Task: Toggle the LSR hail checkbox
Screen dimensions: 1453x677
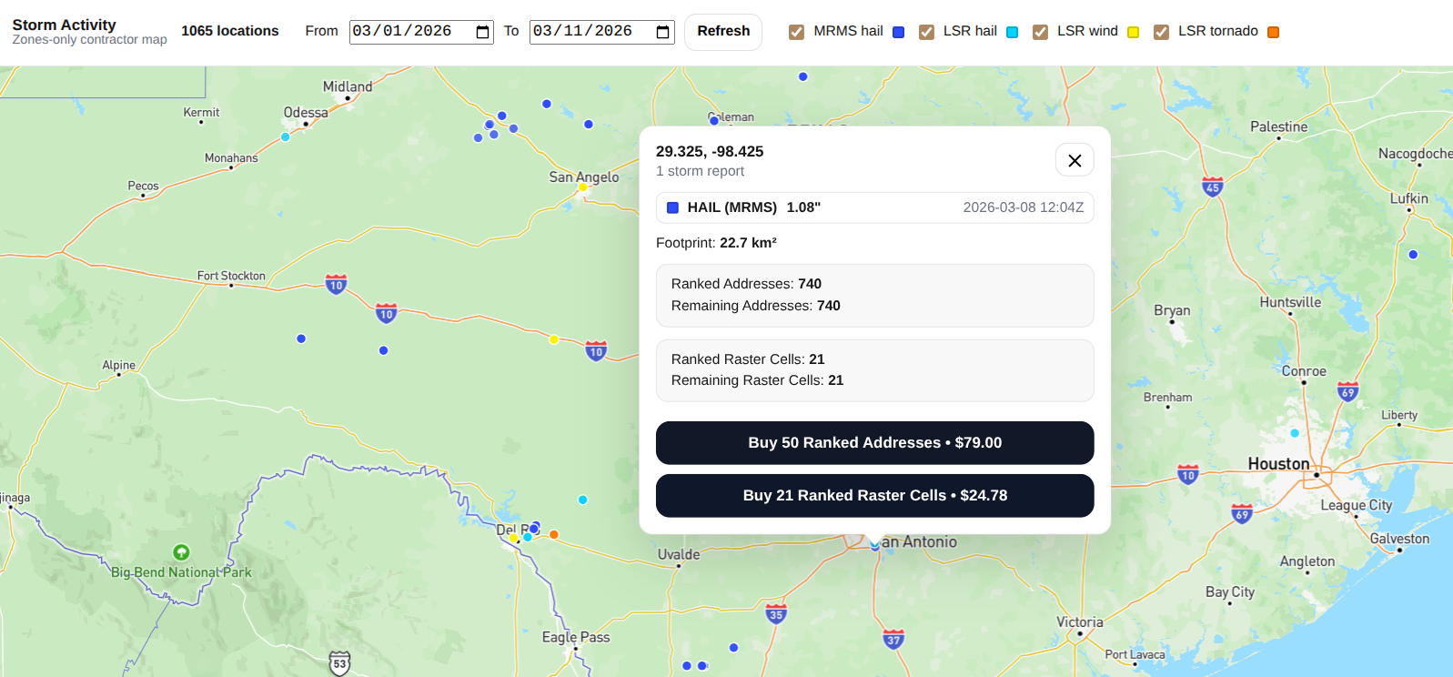Action: pyautogui.click(x=926, y=32)
